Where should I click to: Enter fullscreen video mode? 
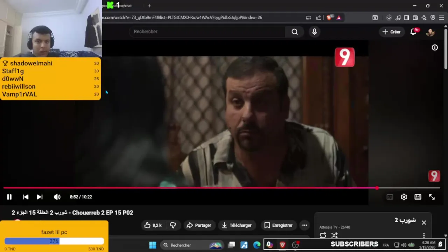[432, 197]
